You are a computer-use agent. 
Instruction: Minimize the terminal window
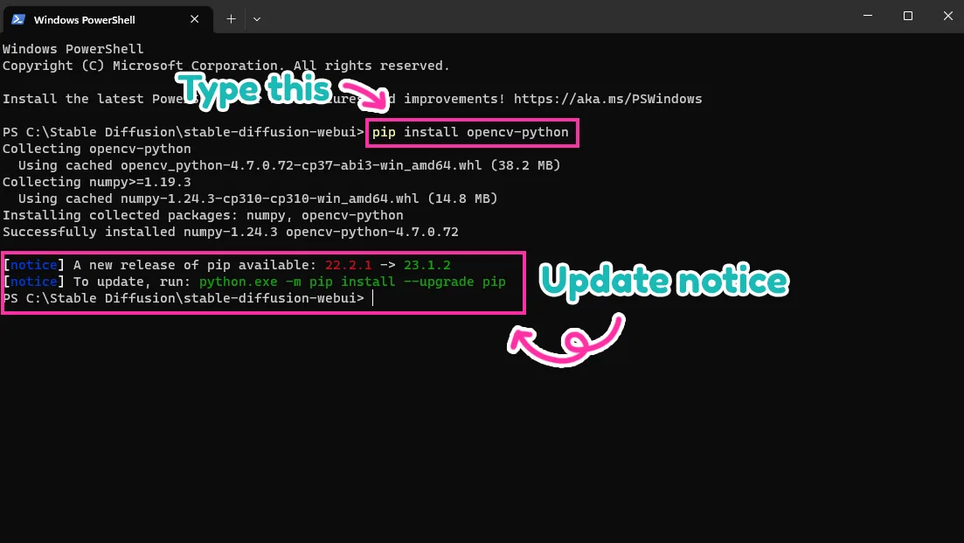pos(868,16)
